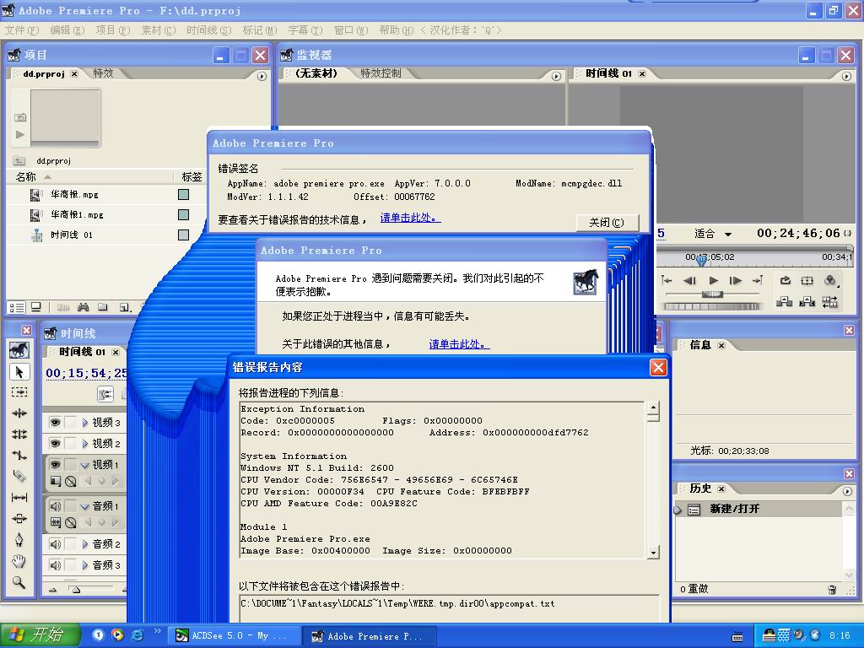The image size is (864, 648).
Task: Close the 错误报告内容 dialog
Action: 658,368
